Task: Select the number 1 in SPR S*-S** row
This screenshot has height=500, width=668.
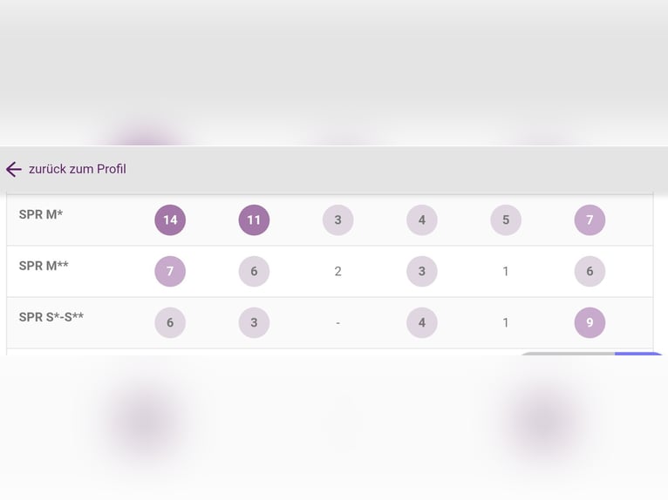Action: [506, 322]
